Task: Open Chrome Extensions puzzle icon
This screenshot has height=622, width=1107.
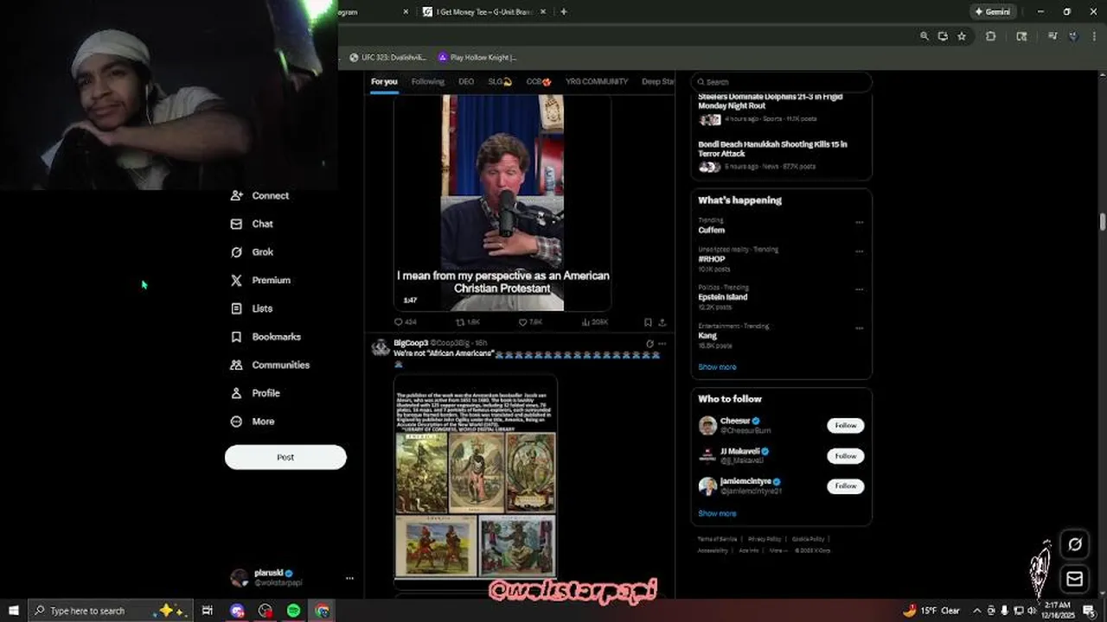Action: [991, 36]
